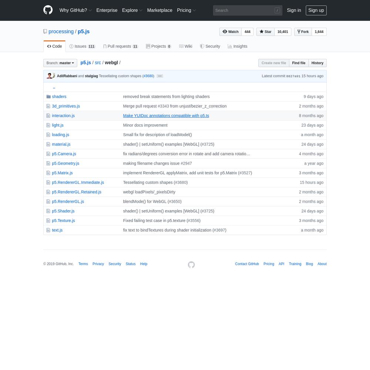Open YUIDoc annotations commit message link
The width and height of the screenshot is (370, 370).
(166, 115)
